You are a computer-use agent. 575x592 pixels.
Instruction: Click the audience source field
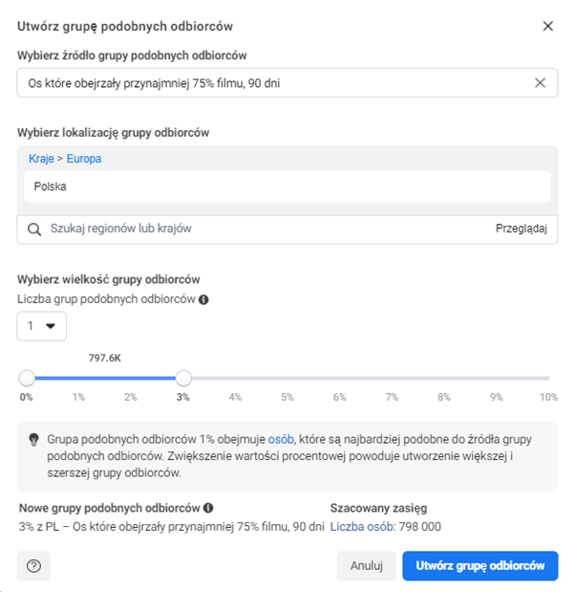coord(272,83)
